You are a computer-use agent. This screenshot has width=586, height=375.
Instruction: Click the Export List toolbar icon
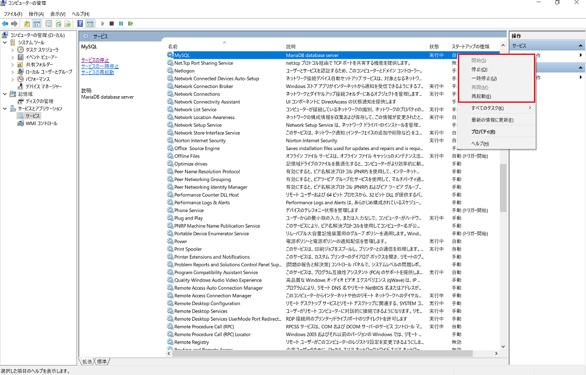point(68,23)
